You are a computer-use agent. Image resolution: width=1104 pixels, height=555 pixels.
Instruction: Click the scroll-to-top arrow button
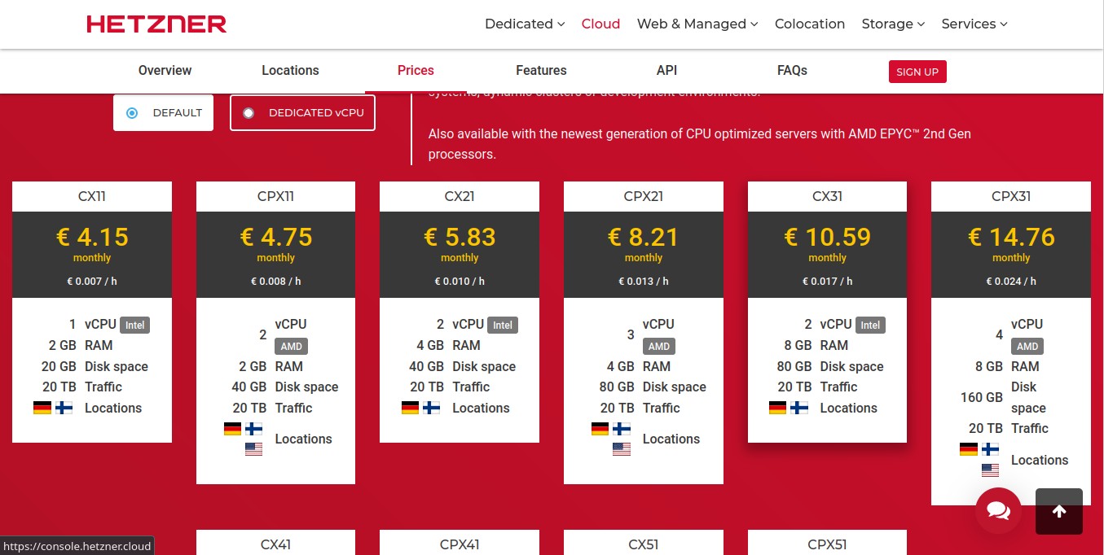coord(1059,511)
